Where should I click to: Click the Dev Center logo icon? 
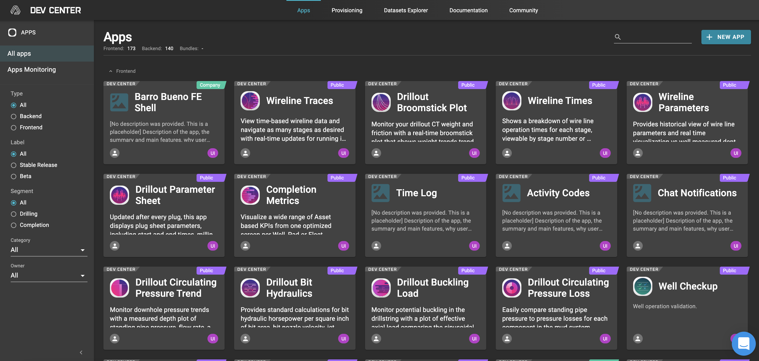[15, 10]
